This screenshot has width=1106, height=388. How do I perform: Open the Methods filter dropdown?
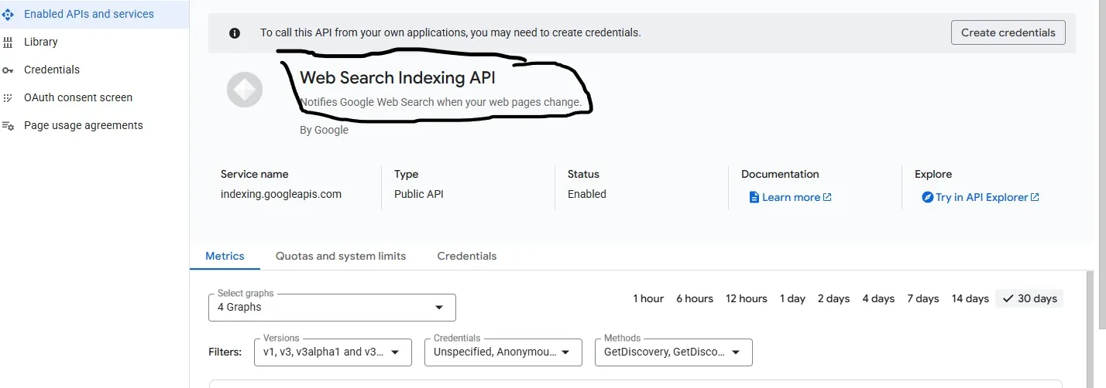pyautogui.click(x=674, y=352)
